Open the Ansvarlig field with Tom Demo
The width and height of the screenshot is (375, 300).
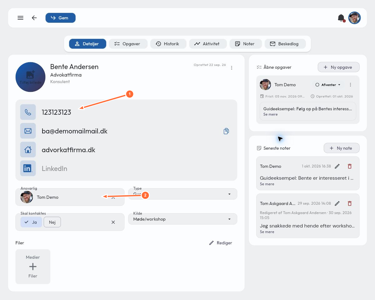(x=70, y=197)
